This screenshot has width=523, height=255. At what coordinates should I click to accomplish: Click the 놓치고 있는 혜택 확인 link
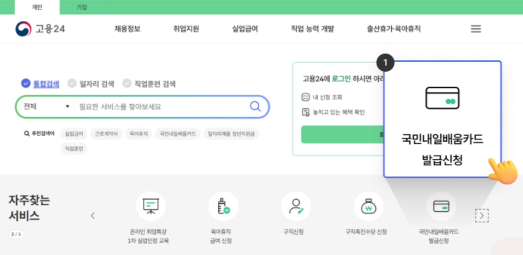pos(339,112)
